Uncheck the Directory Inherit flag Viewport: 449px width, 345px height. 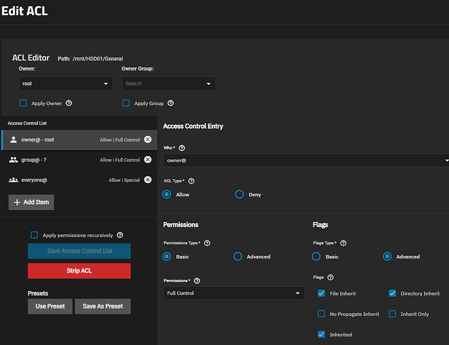[392, 293]
